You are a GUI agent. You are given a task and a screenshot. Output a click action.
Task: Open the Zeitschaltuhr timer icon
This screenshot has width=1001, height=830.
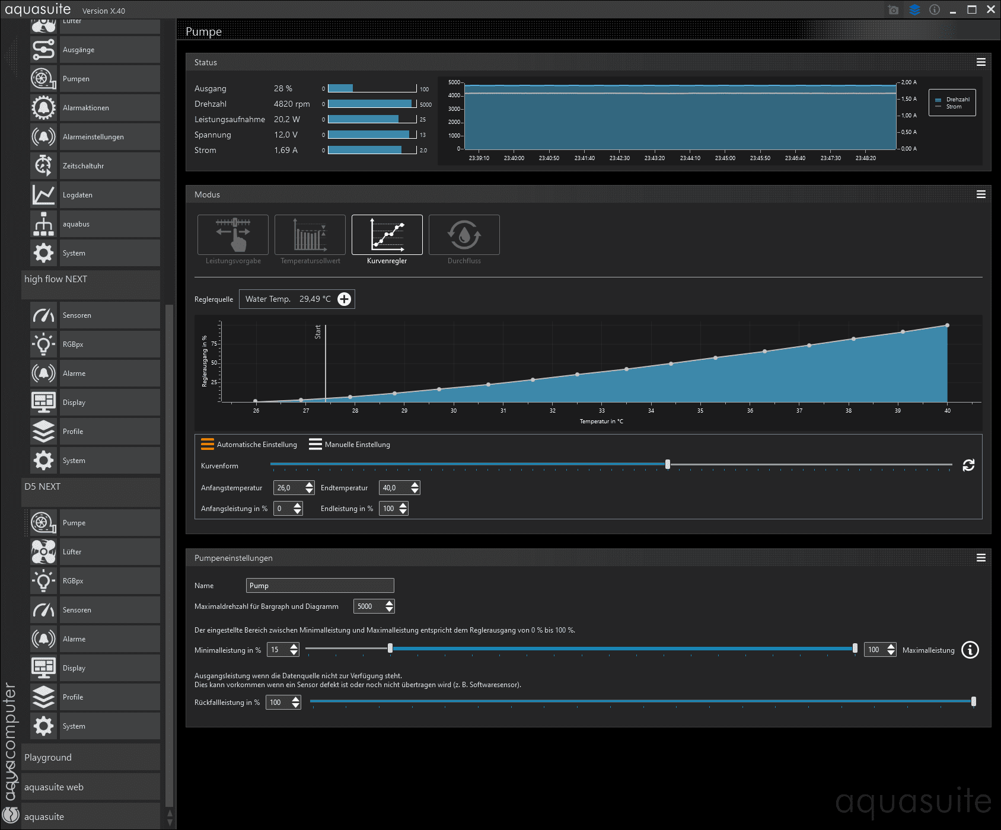coord(43,166)
